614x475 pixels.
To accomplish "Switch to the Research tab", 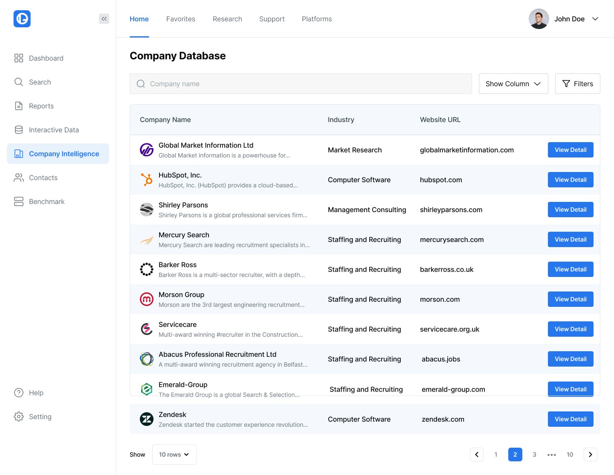I will [x=227, y=19].
